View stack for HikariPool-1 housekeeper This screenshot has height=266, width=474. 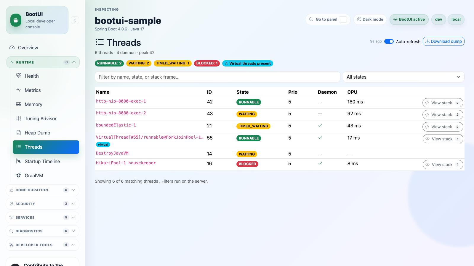[443, 165]
